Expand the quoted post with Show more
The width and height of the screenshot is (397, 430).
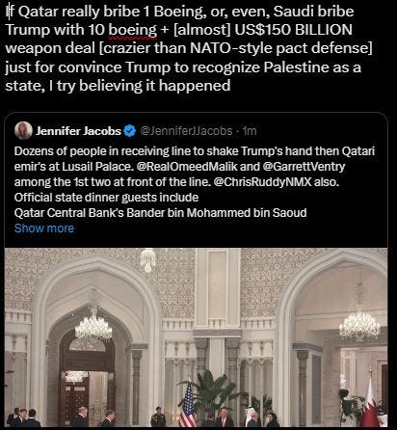(x=44, y=228)
